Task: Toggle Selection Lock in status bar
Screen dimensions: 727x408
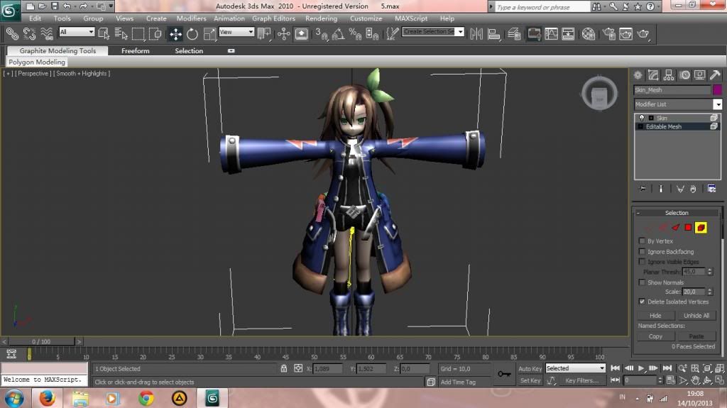Action: (x=284, y=368)
